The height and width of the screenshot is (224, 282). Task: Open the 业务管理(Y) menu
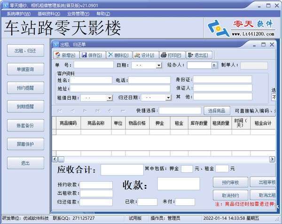click(x=78, y=14)
